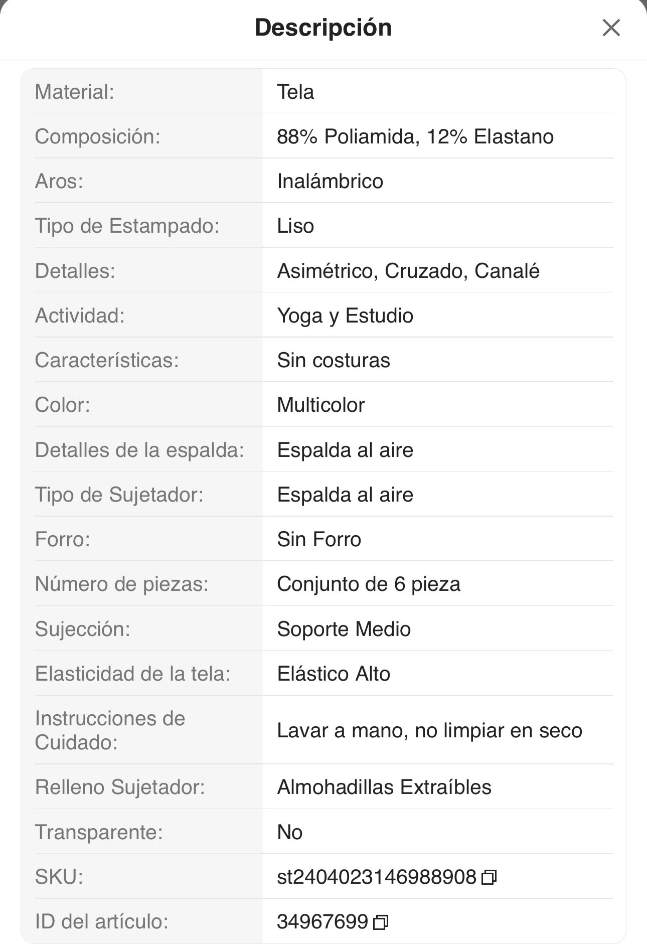
Task: Click the care instructions Lavar a mano text
Action: pos(429,730)
